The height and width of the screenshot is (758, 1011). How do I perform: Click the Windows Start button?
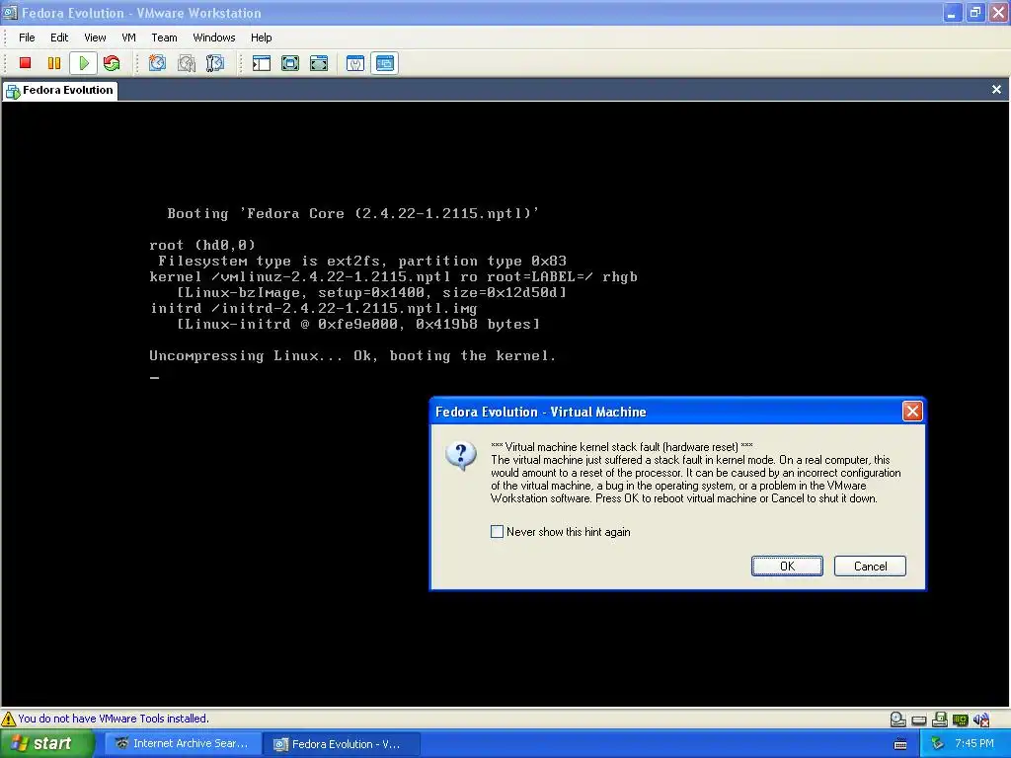click(47, 744)
